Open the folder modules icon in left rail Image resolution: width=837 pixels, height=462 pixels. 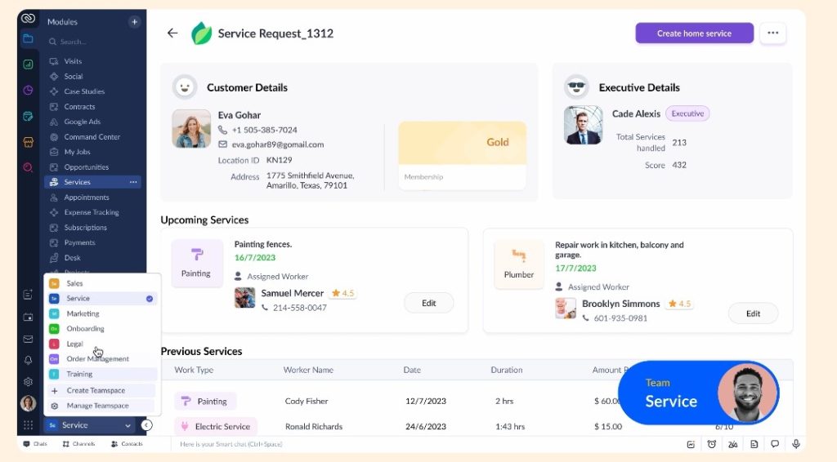(x=28, y=38)
